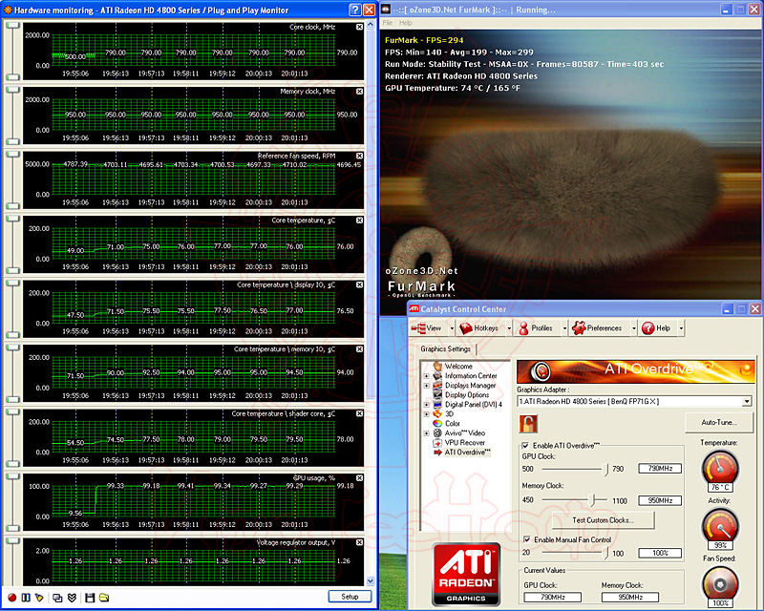Click the Hotkeys toolbar button
Screen dimensions: 764x611
(478, 328)
